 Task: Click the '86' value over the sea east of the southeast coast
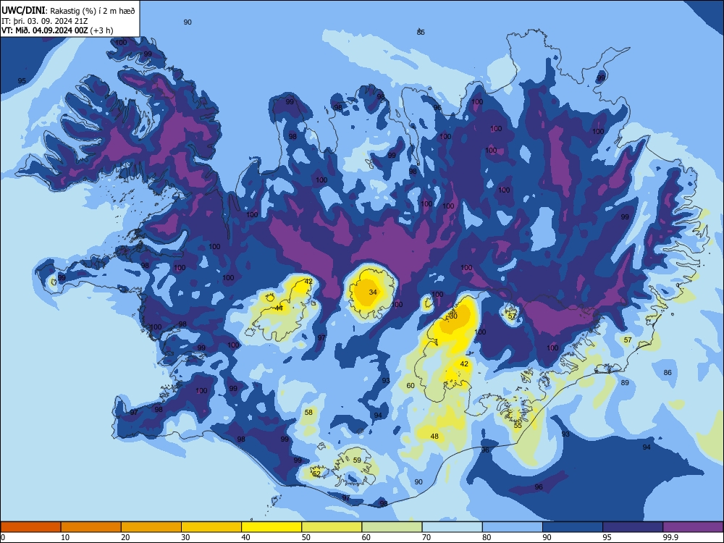(668, 373)
